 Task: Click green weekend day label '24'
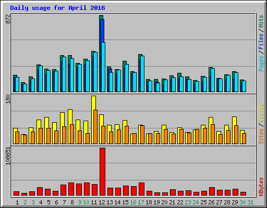click(196, 202)
